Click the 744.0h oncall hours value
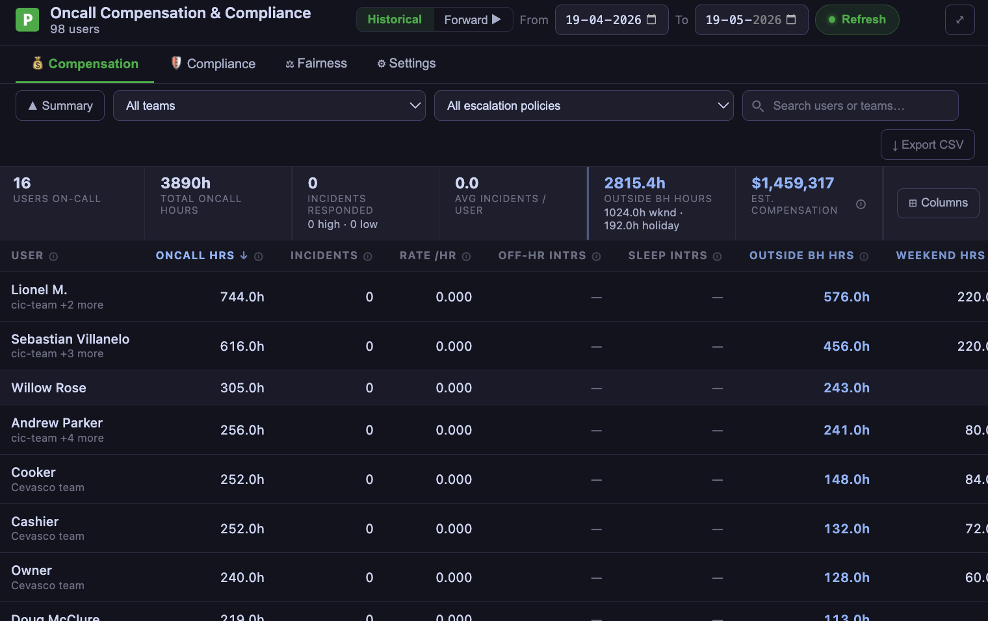The image size is (988, 621). [x=242, y=297]
